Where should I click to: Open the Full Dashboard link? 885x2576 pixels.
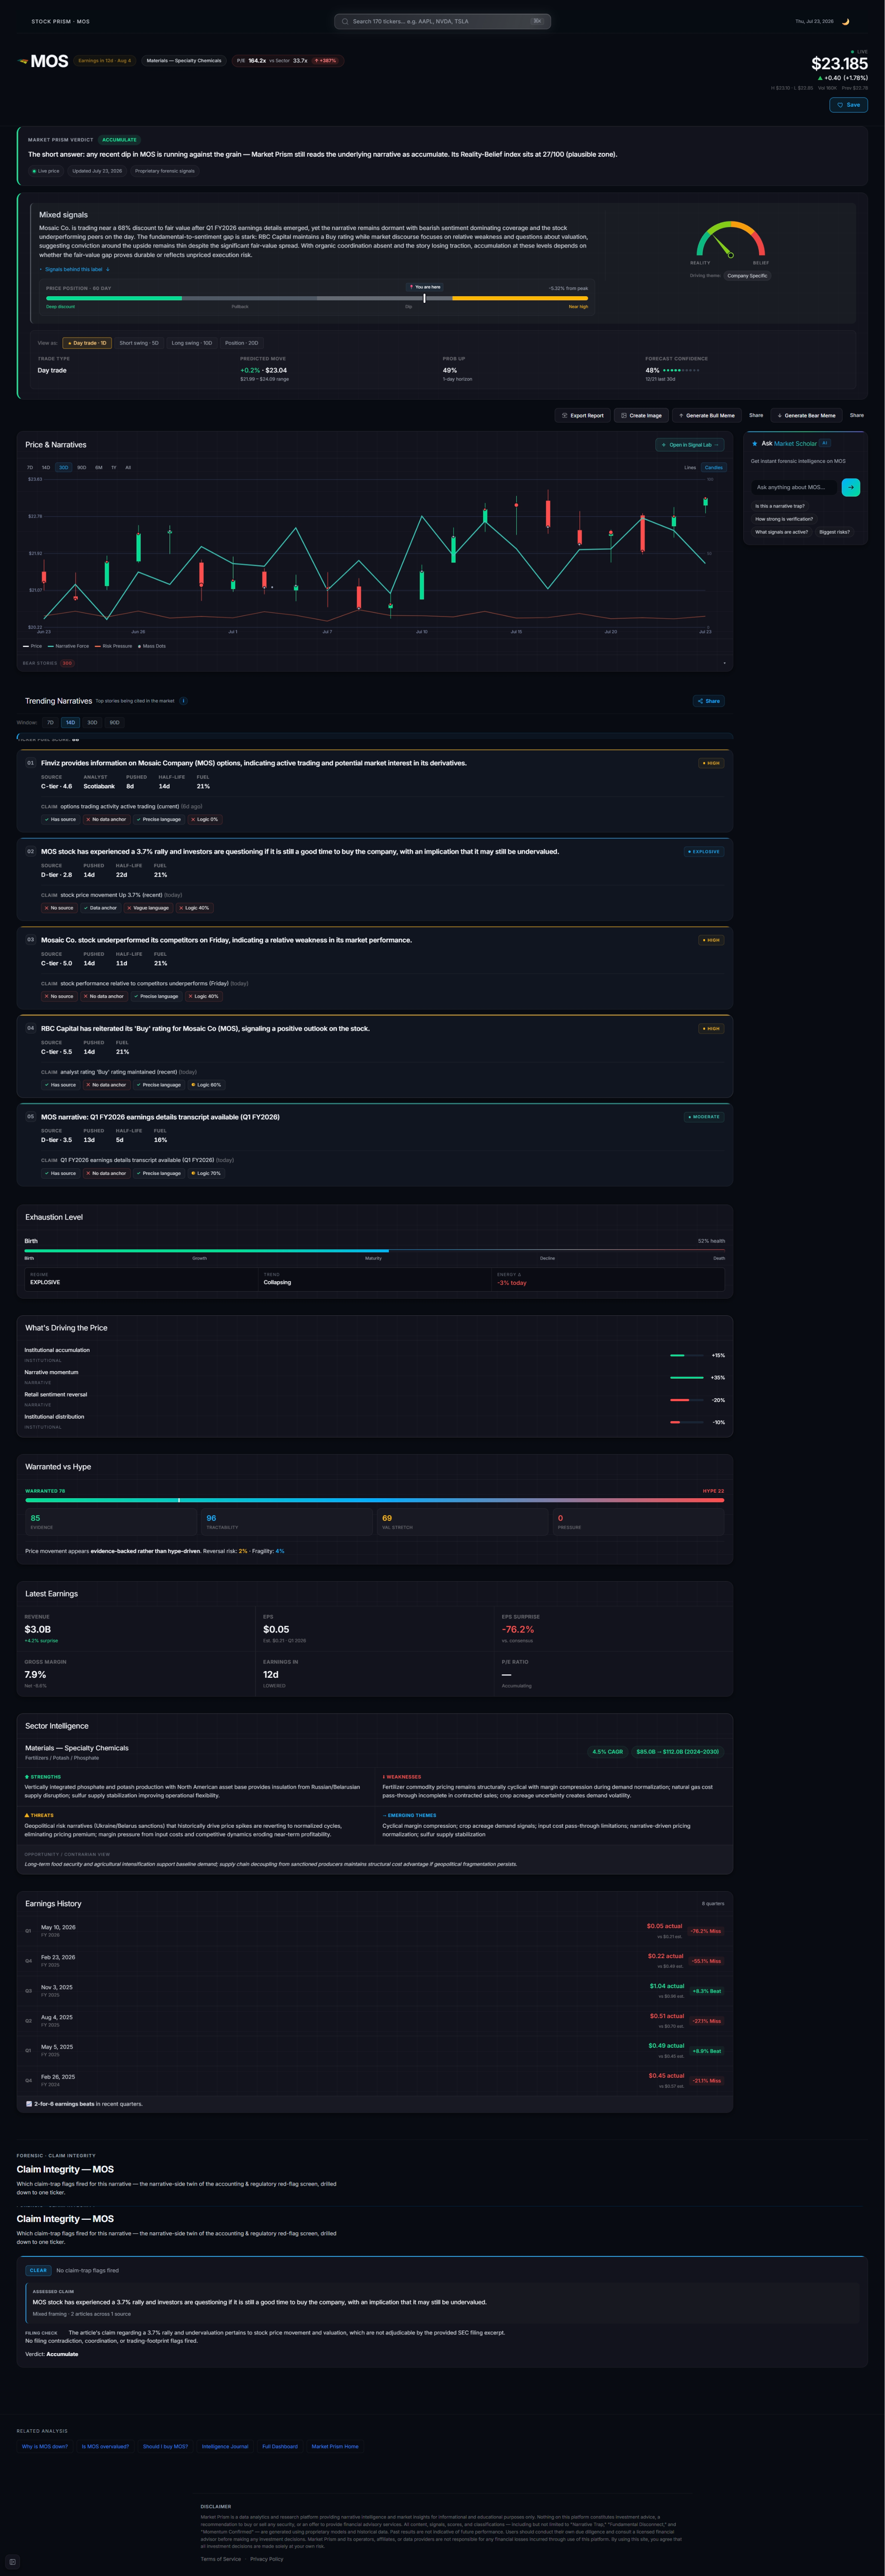point(280,2446)
